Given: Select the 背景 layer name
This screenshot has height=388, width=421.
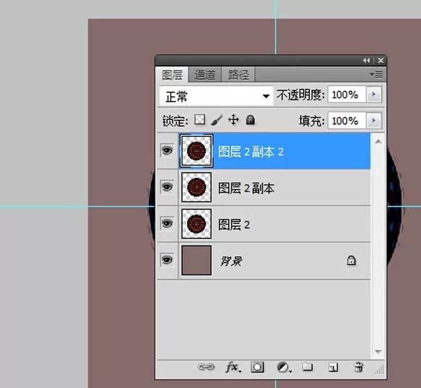Looking at the screenshot, I should 231,261.
